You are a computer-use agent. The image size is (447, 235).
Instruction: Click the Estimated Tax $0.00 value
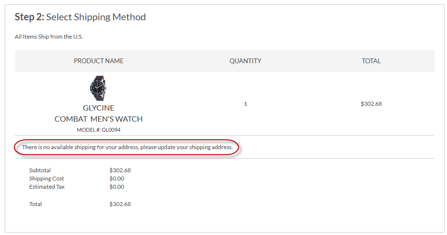point(116,187)
